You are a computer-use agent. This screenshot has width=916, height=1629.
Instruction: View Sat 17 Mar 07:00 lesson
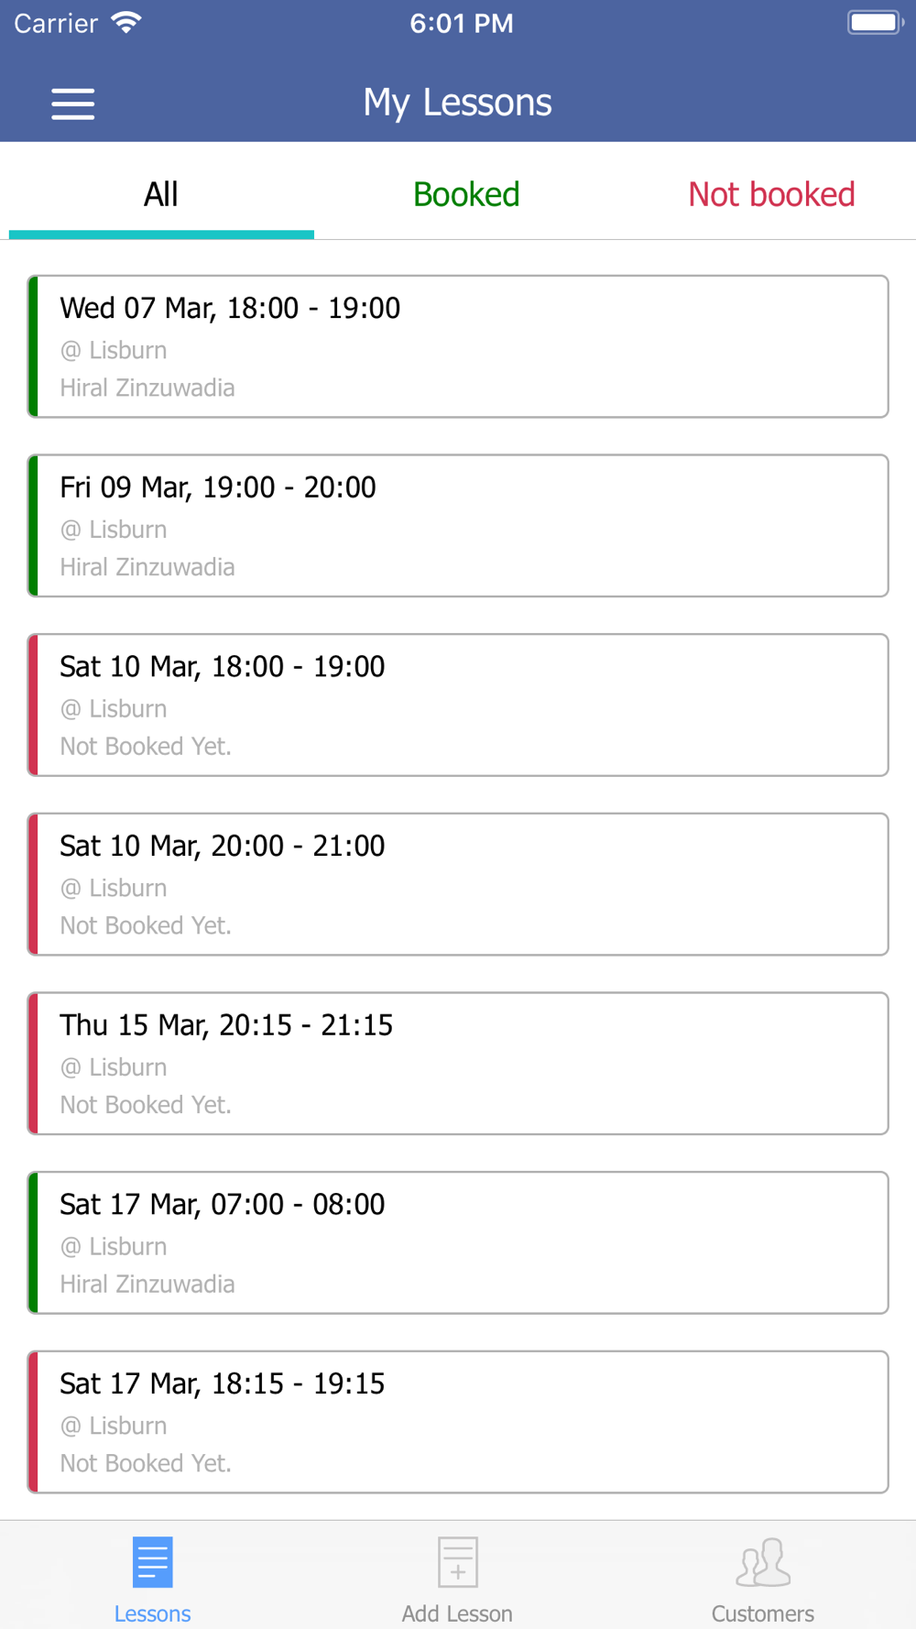pyautogui.click(x=458, y=1242)
